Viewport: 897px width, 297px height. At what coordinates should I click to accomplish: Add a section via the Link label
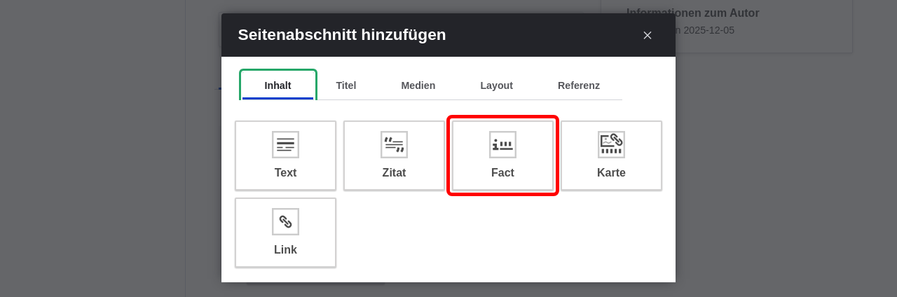285,249
